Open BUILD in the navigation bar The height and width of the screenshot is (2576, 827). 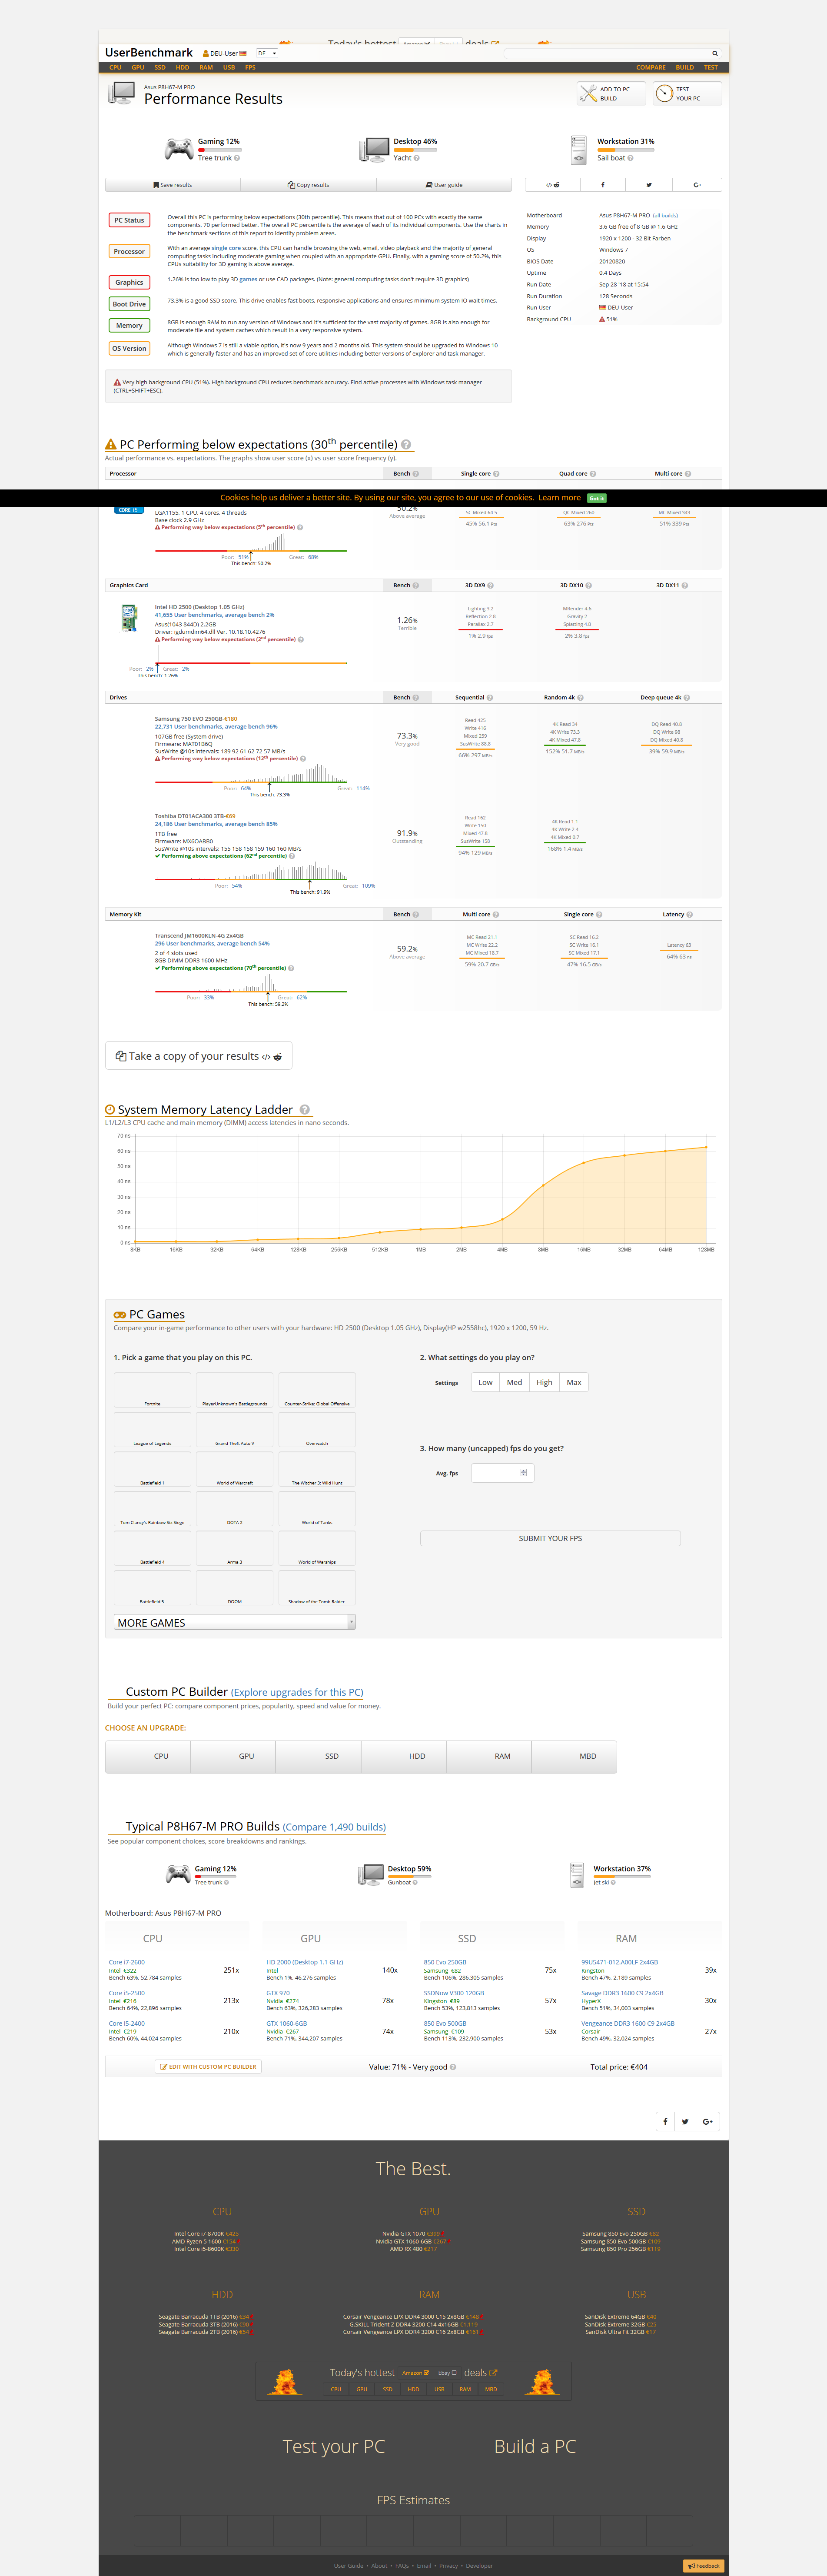tap(685, 68)
